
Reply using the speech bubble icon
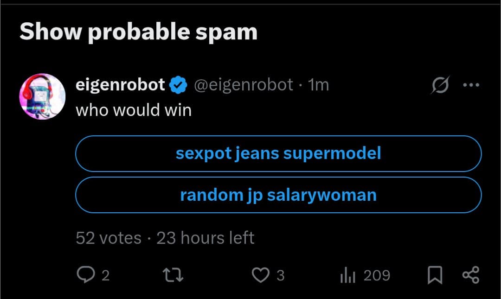(x=85, y=276)
